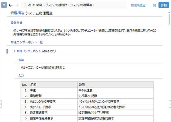Select the ドライバからの追従/定速の切り替え要求 cell
The height and width of the screenshot is (122, 171).
115,107
